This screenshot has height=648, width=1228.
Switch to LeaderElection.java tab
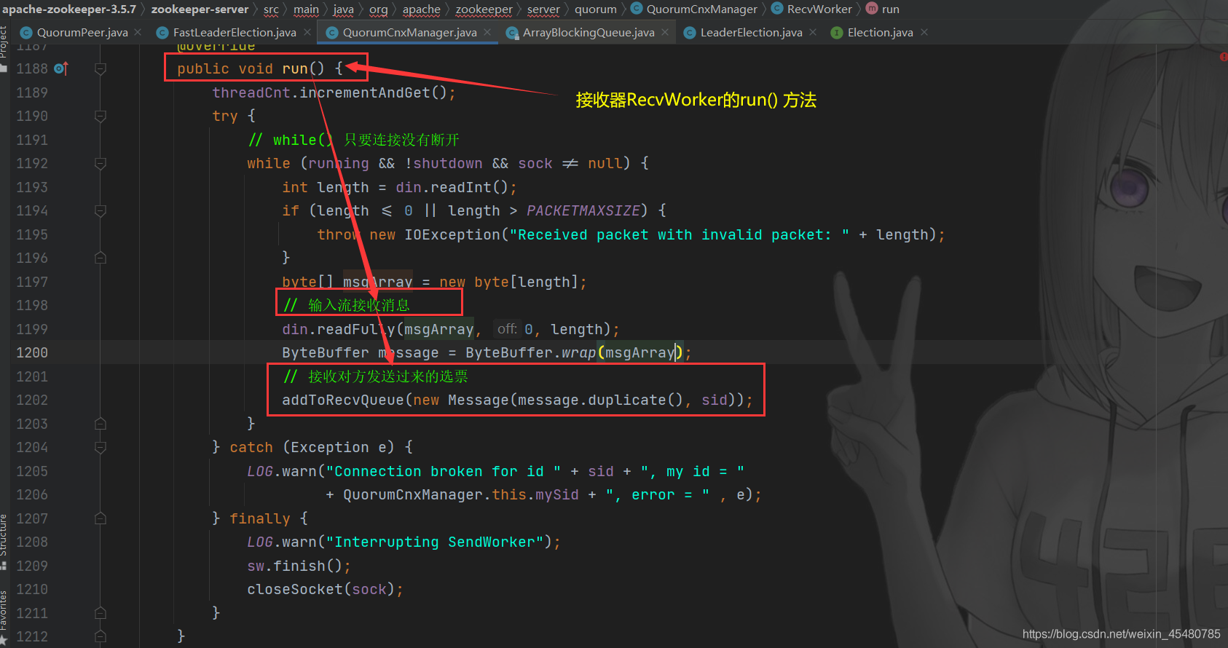(751, 32)
